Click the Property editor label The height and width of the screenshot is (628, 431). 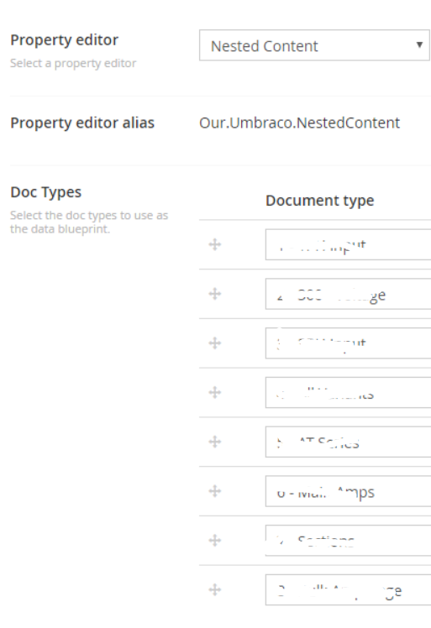64,40
